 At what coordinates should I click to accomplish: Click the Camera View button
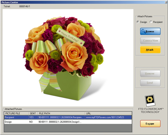150,41
